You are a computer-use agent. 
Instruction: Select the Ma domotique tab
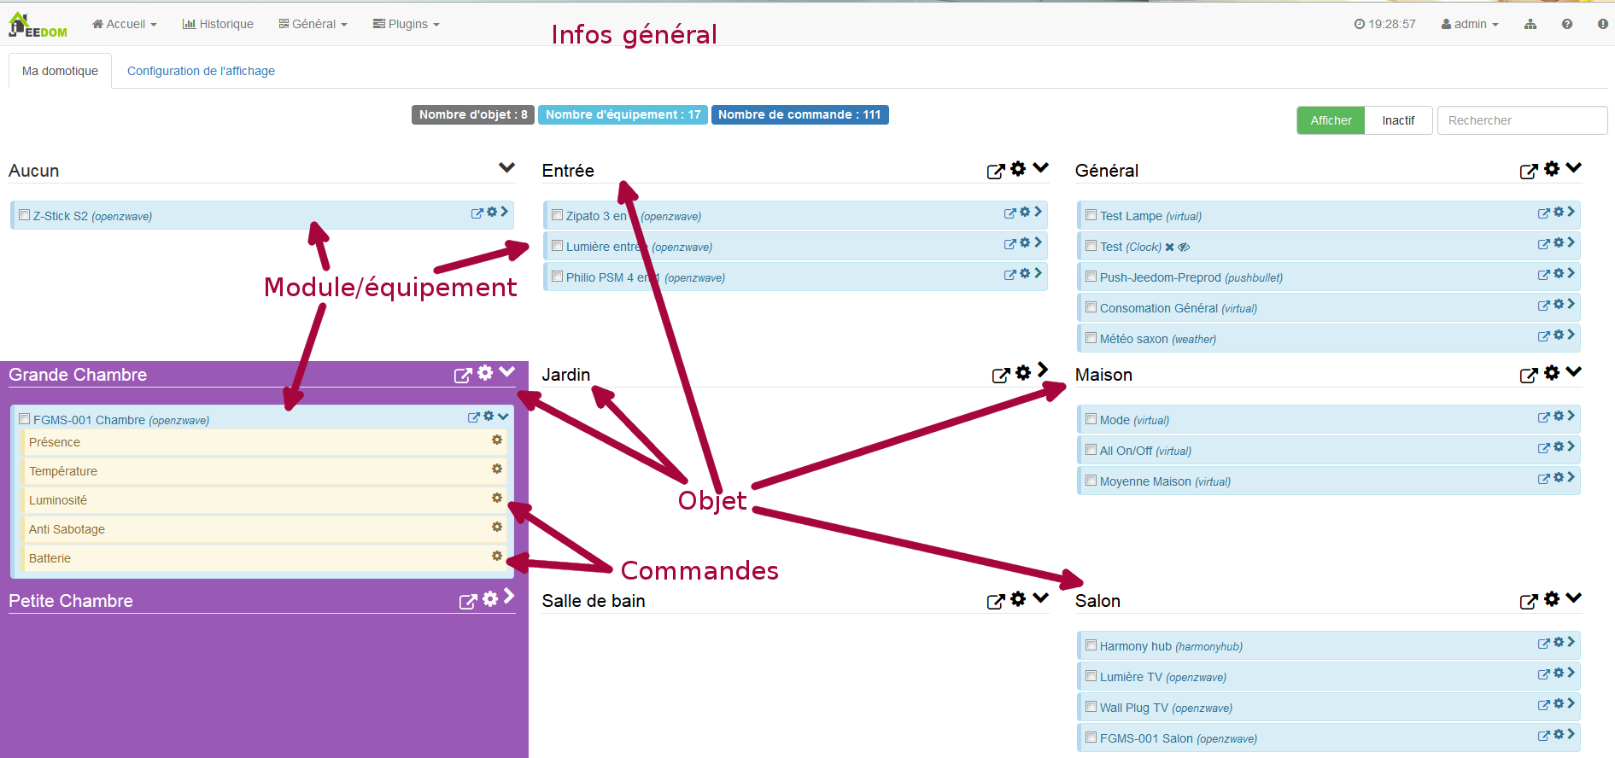point(60,71)
